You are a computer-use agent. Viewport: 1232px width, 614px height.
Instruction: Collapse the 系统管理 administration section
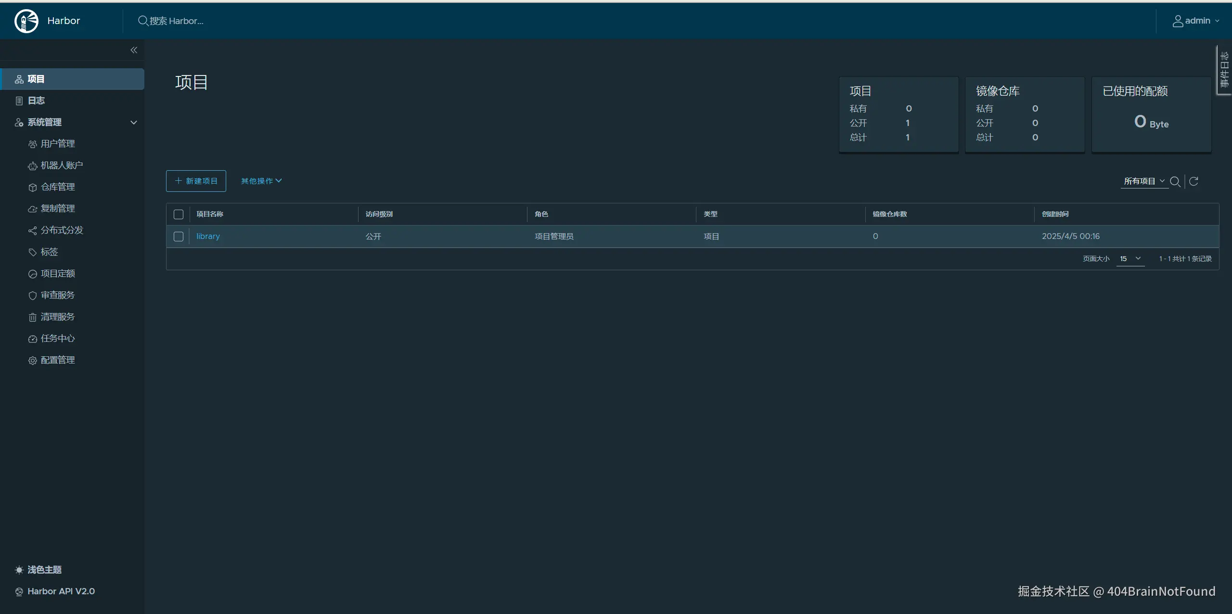pos(134,123)
